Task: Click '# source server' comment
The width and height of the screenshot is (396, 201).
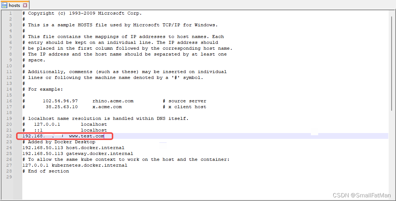Action: 184,101
